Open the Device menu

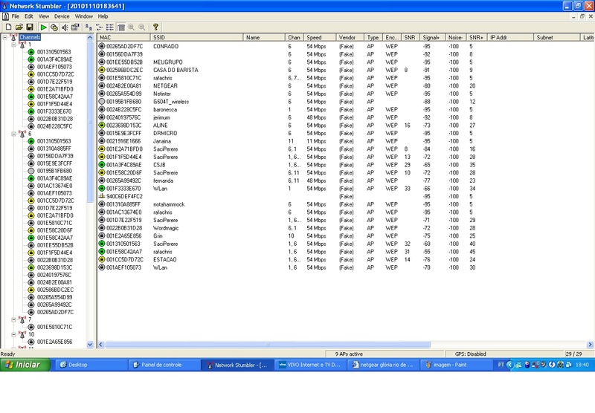[62, 16]
